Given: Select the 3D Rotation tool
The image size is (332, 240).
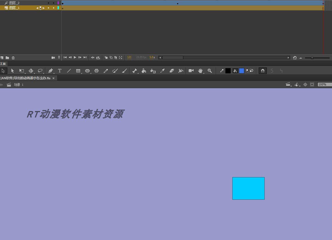Looking at the screenshot, I should [31, 71].
